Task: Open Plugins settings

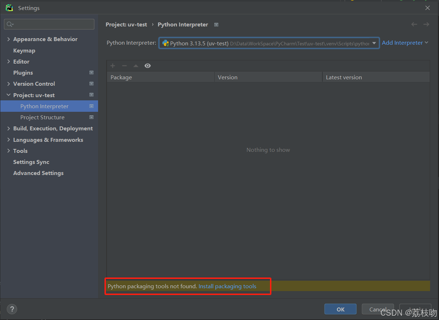Action: 23,72
